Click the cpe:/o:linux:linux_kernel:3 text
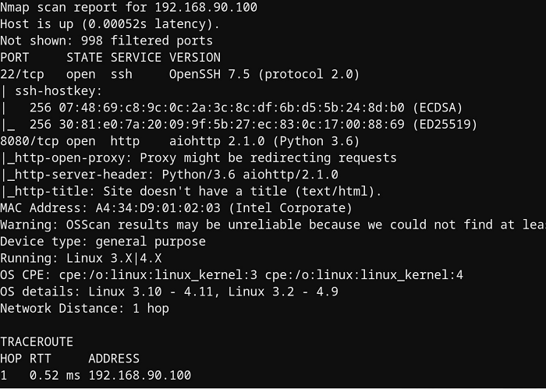Image resolution: width=546 pixels, height=389 pixels. [x=158, y=275]
